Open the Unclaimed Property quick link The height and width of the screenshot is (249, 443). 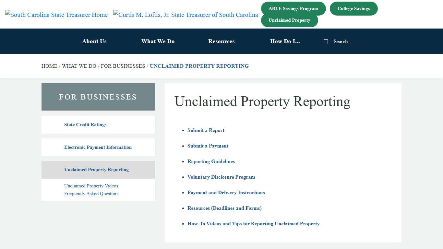[x=290, y=20]
